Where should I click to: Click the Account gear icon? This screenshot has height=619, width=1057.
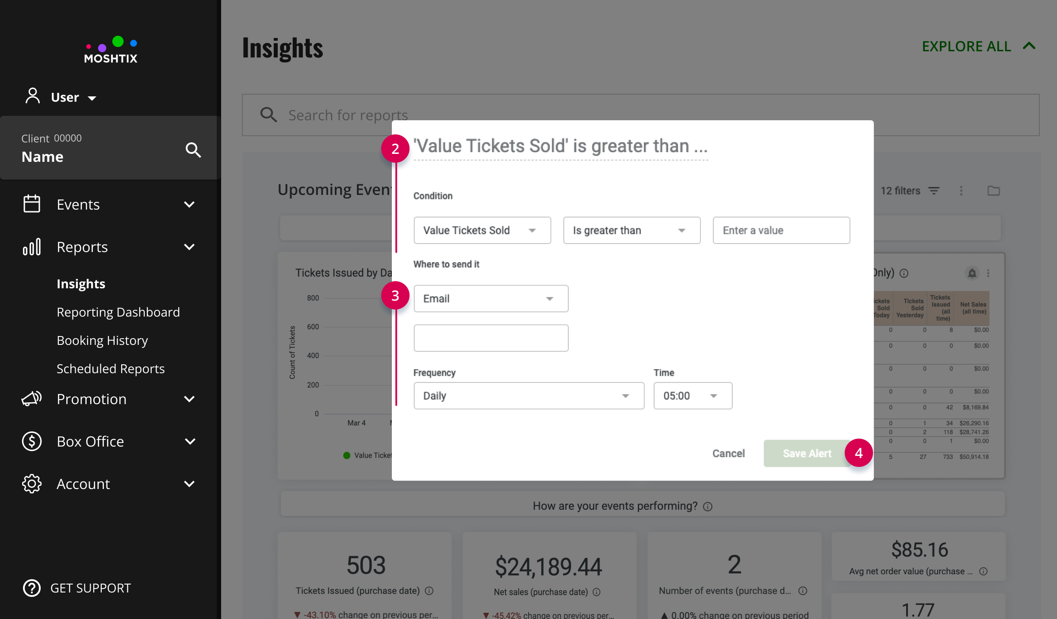point(32,484)
